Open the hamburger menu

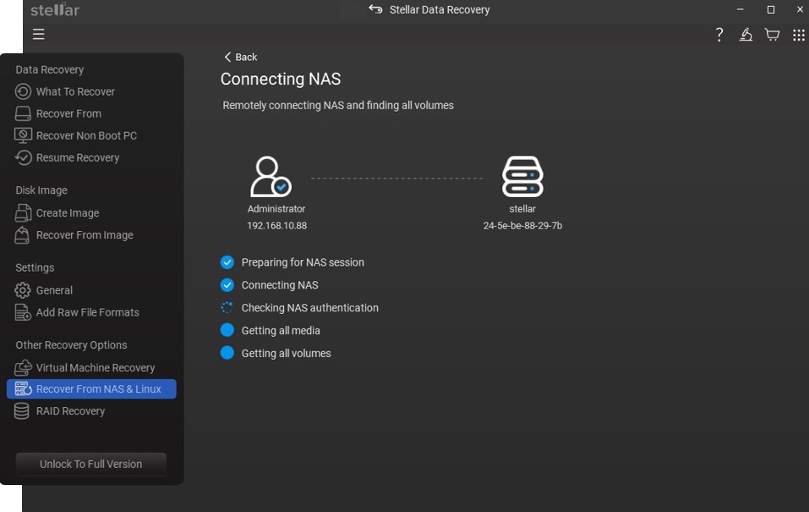[x=39, y=34]
